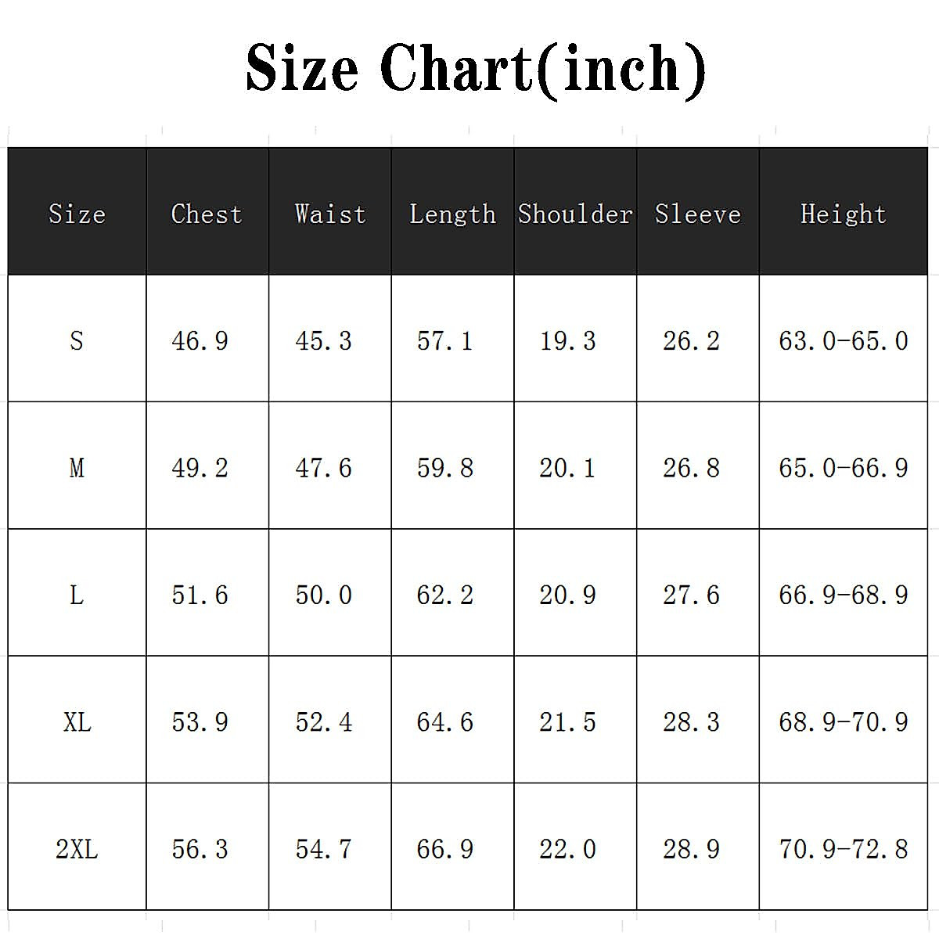Click the Sleeve column header

[x=697, y=214]
